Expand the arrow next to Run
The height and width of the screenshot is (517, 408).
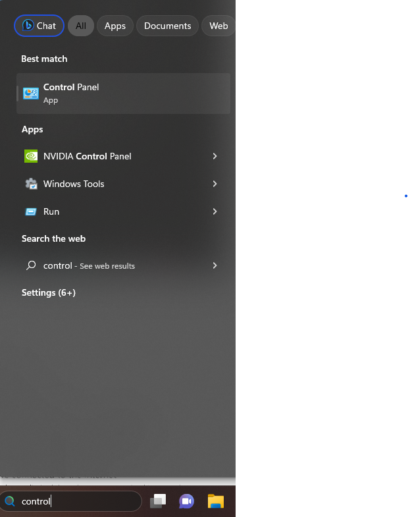(x=215, y=211)
